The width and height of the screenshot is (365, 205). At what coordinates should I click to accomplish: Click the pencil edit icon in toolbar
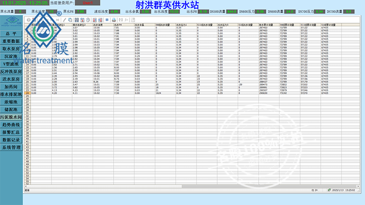64,20
